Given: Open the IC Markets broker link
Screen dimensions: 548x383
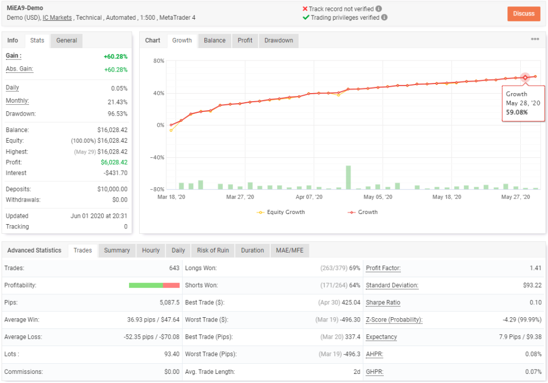Looking at the screenshot, I should pos(57,18).
